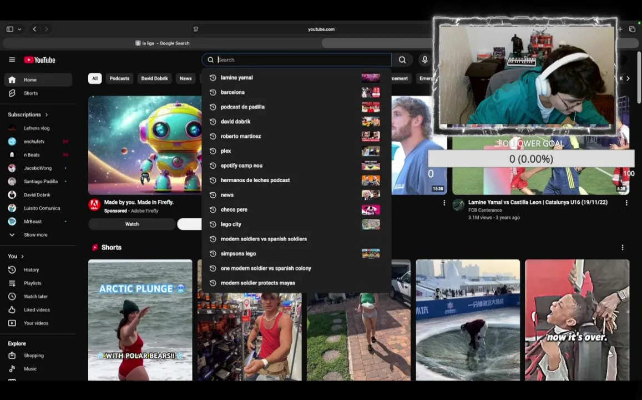642x400 pixels.
Task: Open 'Made by you. Made in Firefly.' link
Action: point(139,202)
